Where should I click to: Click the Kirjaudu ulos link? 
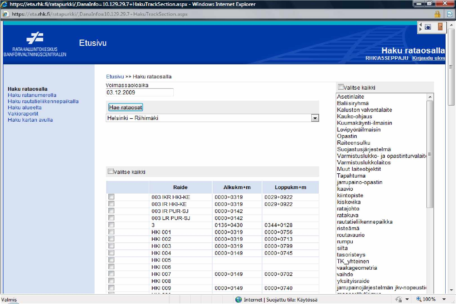pyautogui.click(x=428, y=58)
